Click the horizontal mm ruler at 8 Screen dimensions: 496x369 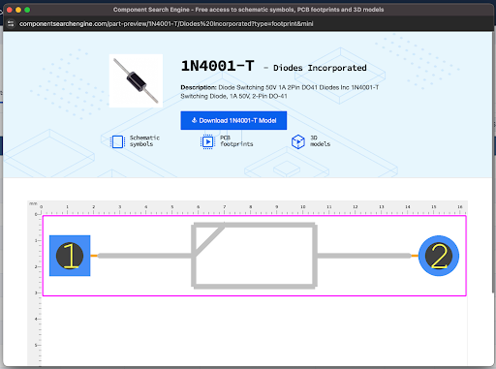[251, 209]
